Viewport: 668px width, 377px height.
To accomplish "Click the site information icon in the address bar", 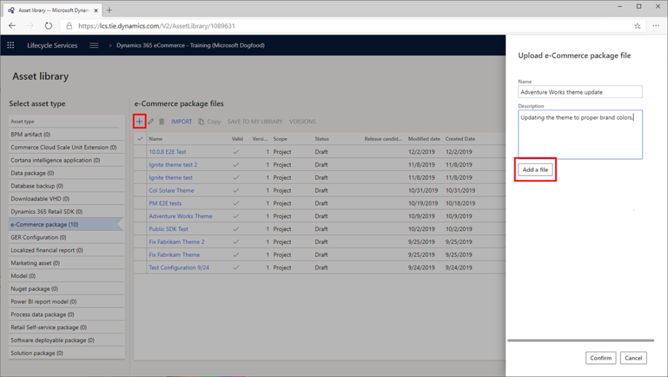I will click(68, 27).
